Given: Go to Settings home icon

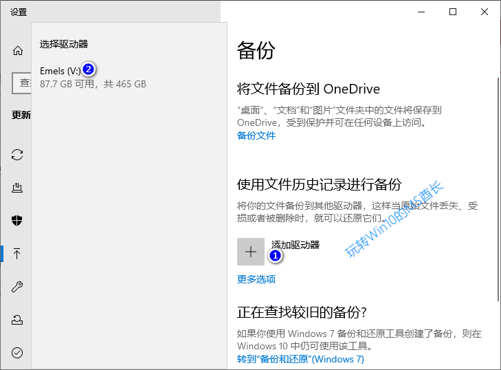Looking at the screenshot, I should pos(18,50).
